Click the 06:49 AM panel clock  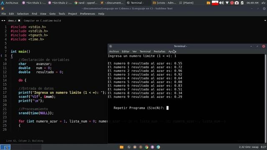(252, 3)
